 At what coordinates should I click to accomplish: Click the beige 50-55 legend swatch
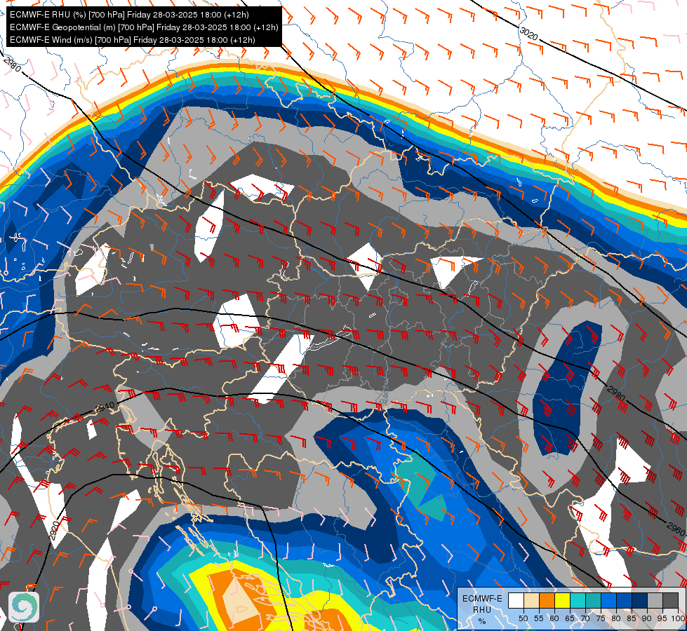pyautogui.click(x=531, y=600)
